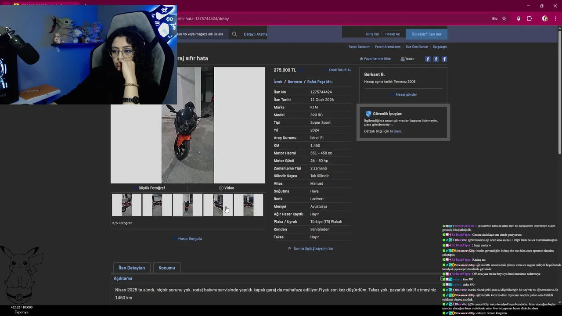Click the İzmir breadcrumb link
The image size is (562, 316).
278,82
